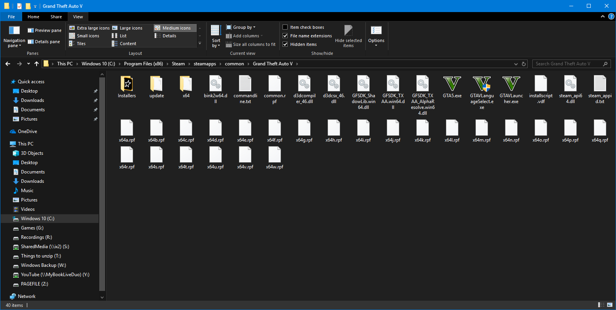Collapse the ribbon chevron
The height and width of the screenshot is (310, 616).
coord(603,16)
